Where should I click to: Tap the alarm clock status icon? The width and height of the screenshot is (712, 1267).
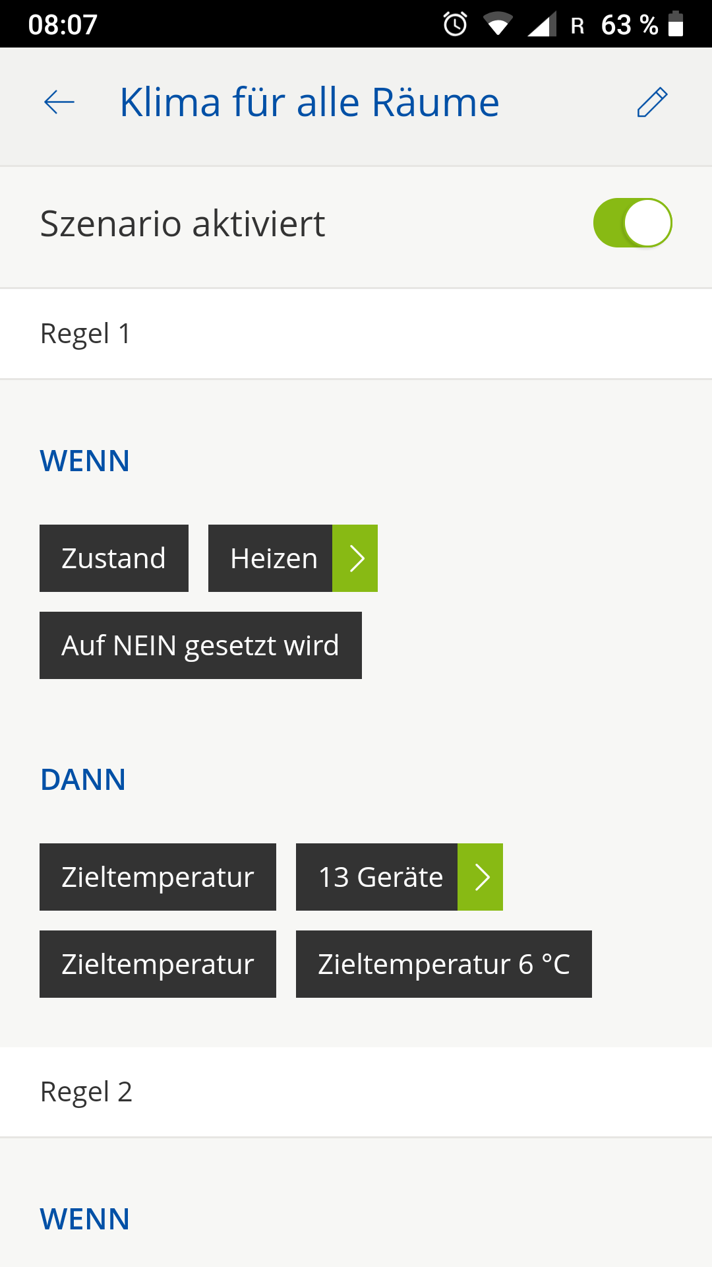tap(455, 24)
